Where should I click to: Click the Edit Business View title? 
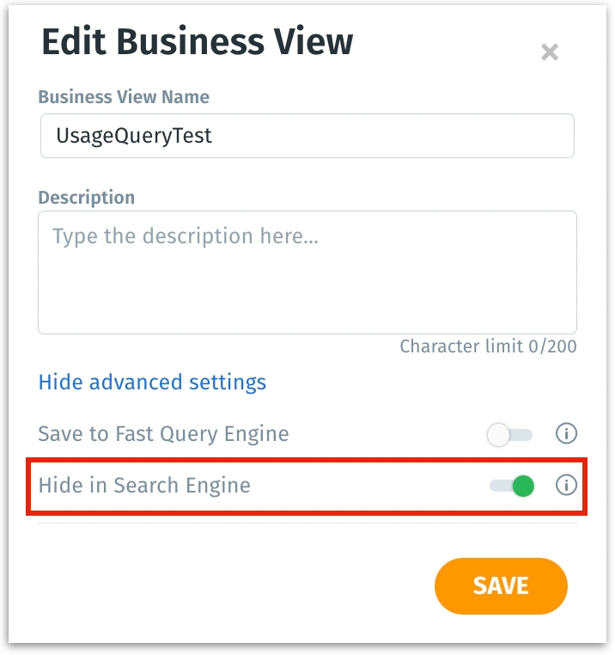pyautogui.click(x=197, y=42)
